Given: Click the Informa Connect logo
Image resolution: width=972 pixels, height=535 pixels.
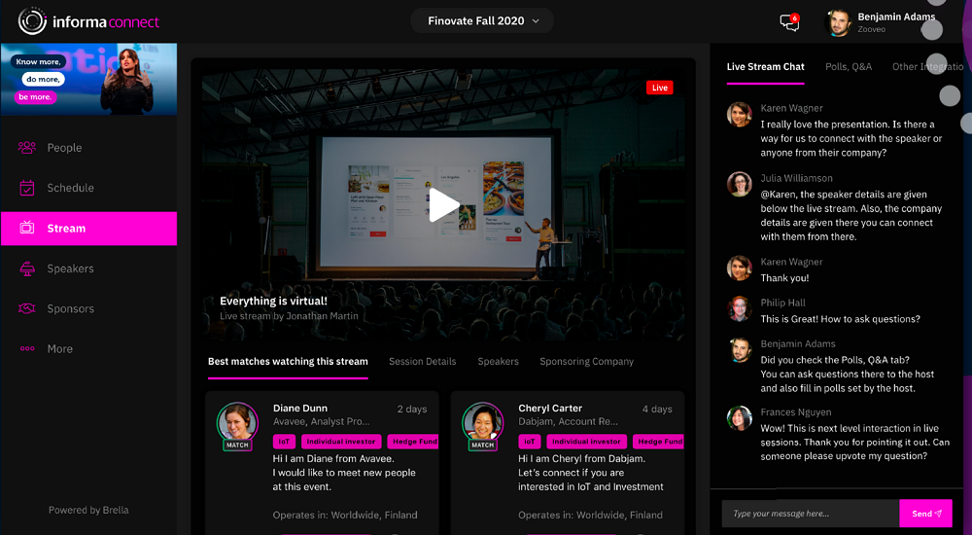Looking at the screenshot, I should (88, 21).
